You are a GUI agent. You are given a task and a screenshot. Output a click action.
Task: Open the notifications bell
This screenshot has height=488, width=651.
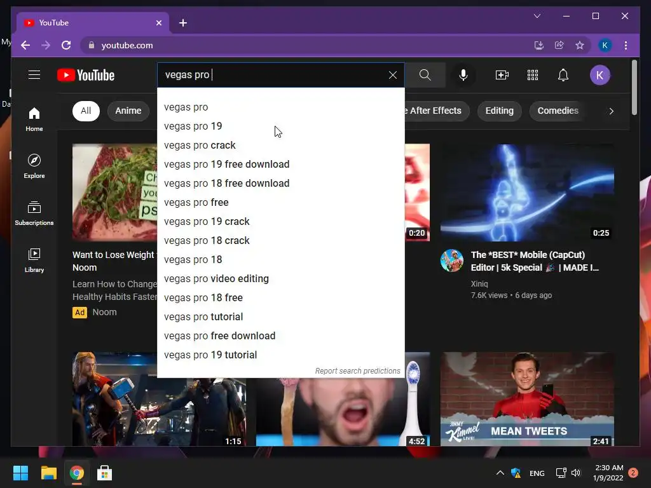click(563, 75)
